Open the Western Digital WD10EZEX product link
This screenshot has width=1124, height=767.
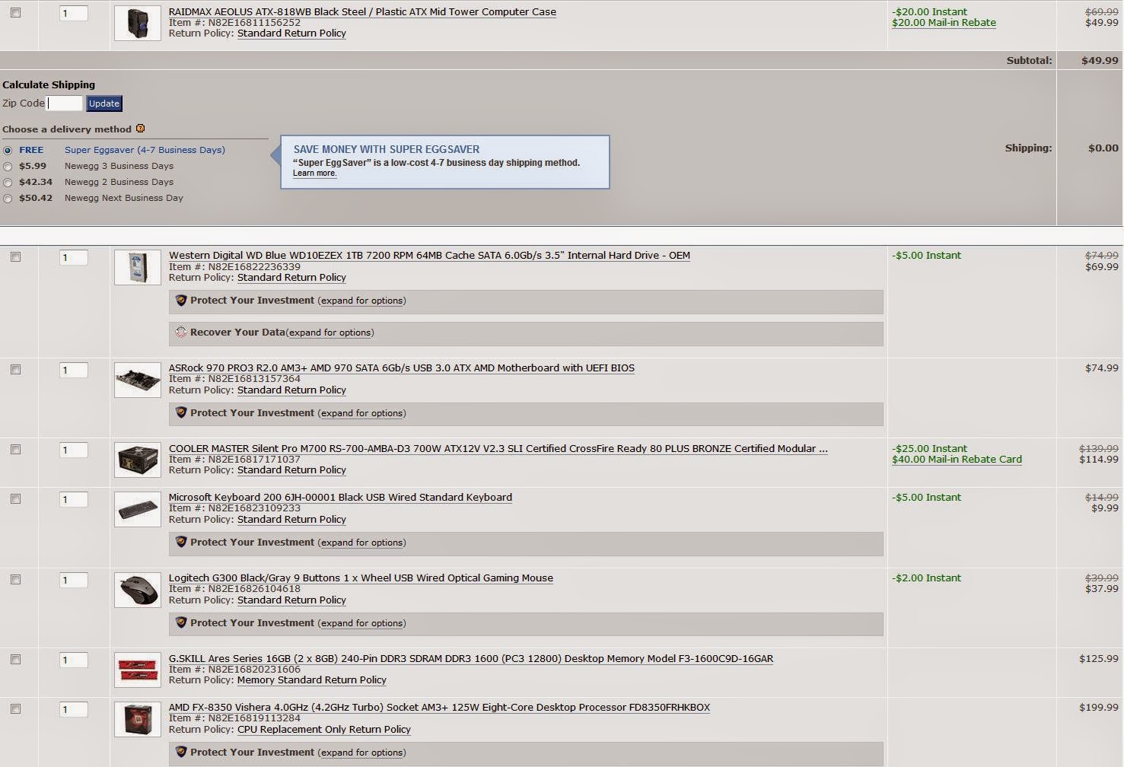[x=429, y=256]
